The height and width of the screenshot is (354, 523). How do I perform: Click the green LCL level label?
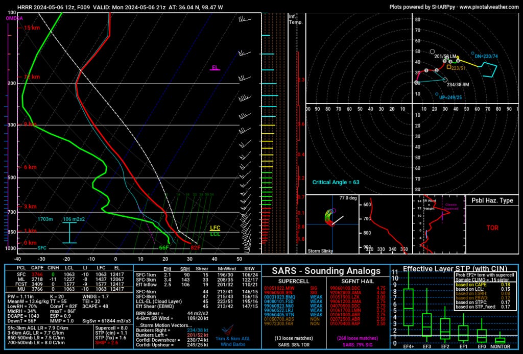(215, 234)
